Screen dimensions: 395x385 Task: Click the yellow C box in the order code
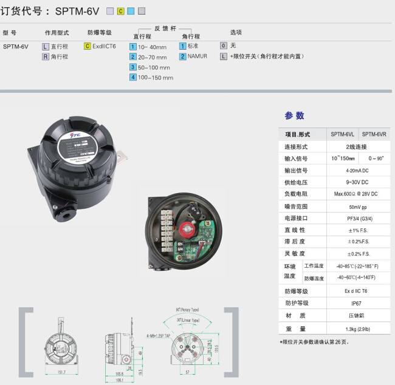click(x=121, y=11)
